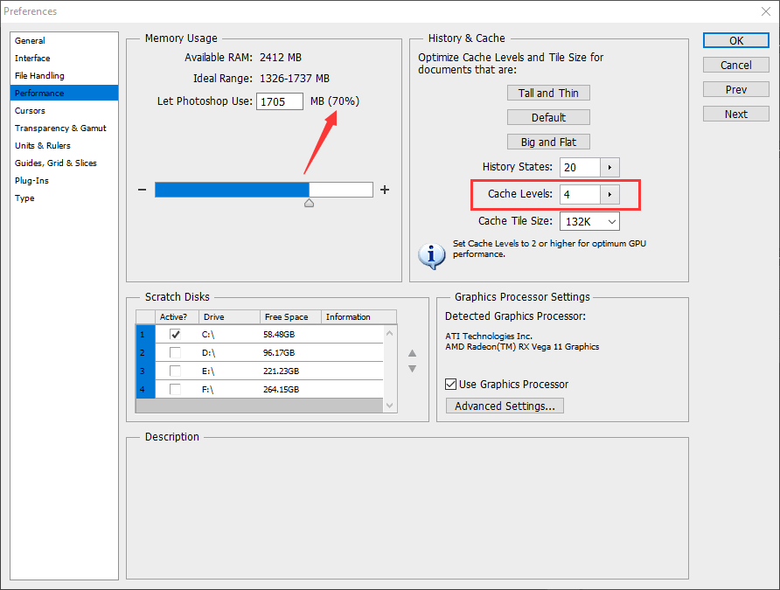Image resolution: width=780 pixels, height=590 pixels.
Task: Select the Type category
Action: [x=64, y=198]
